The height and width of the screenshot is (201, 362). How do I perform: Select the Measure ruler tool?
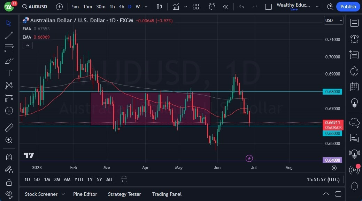click(x=9, y=127)
